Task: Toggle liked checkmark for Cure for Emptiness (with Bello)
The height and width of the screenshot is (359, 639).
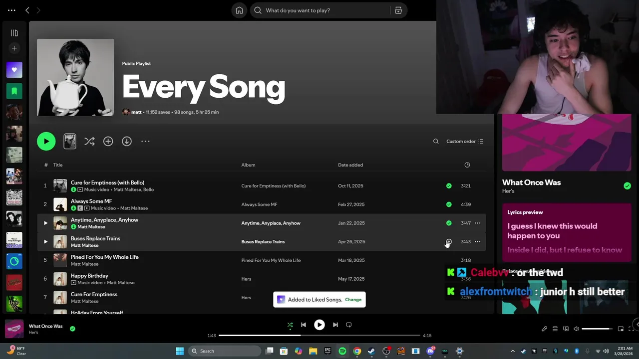Action: coord(449,185)
